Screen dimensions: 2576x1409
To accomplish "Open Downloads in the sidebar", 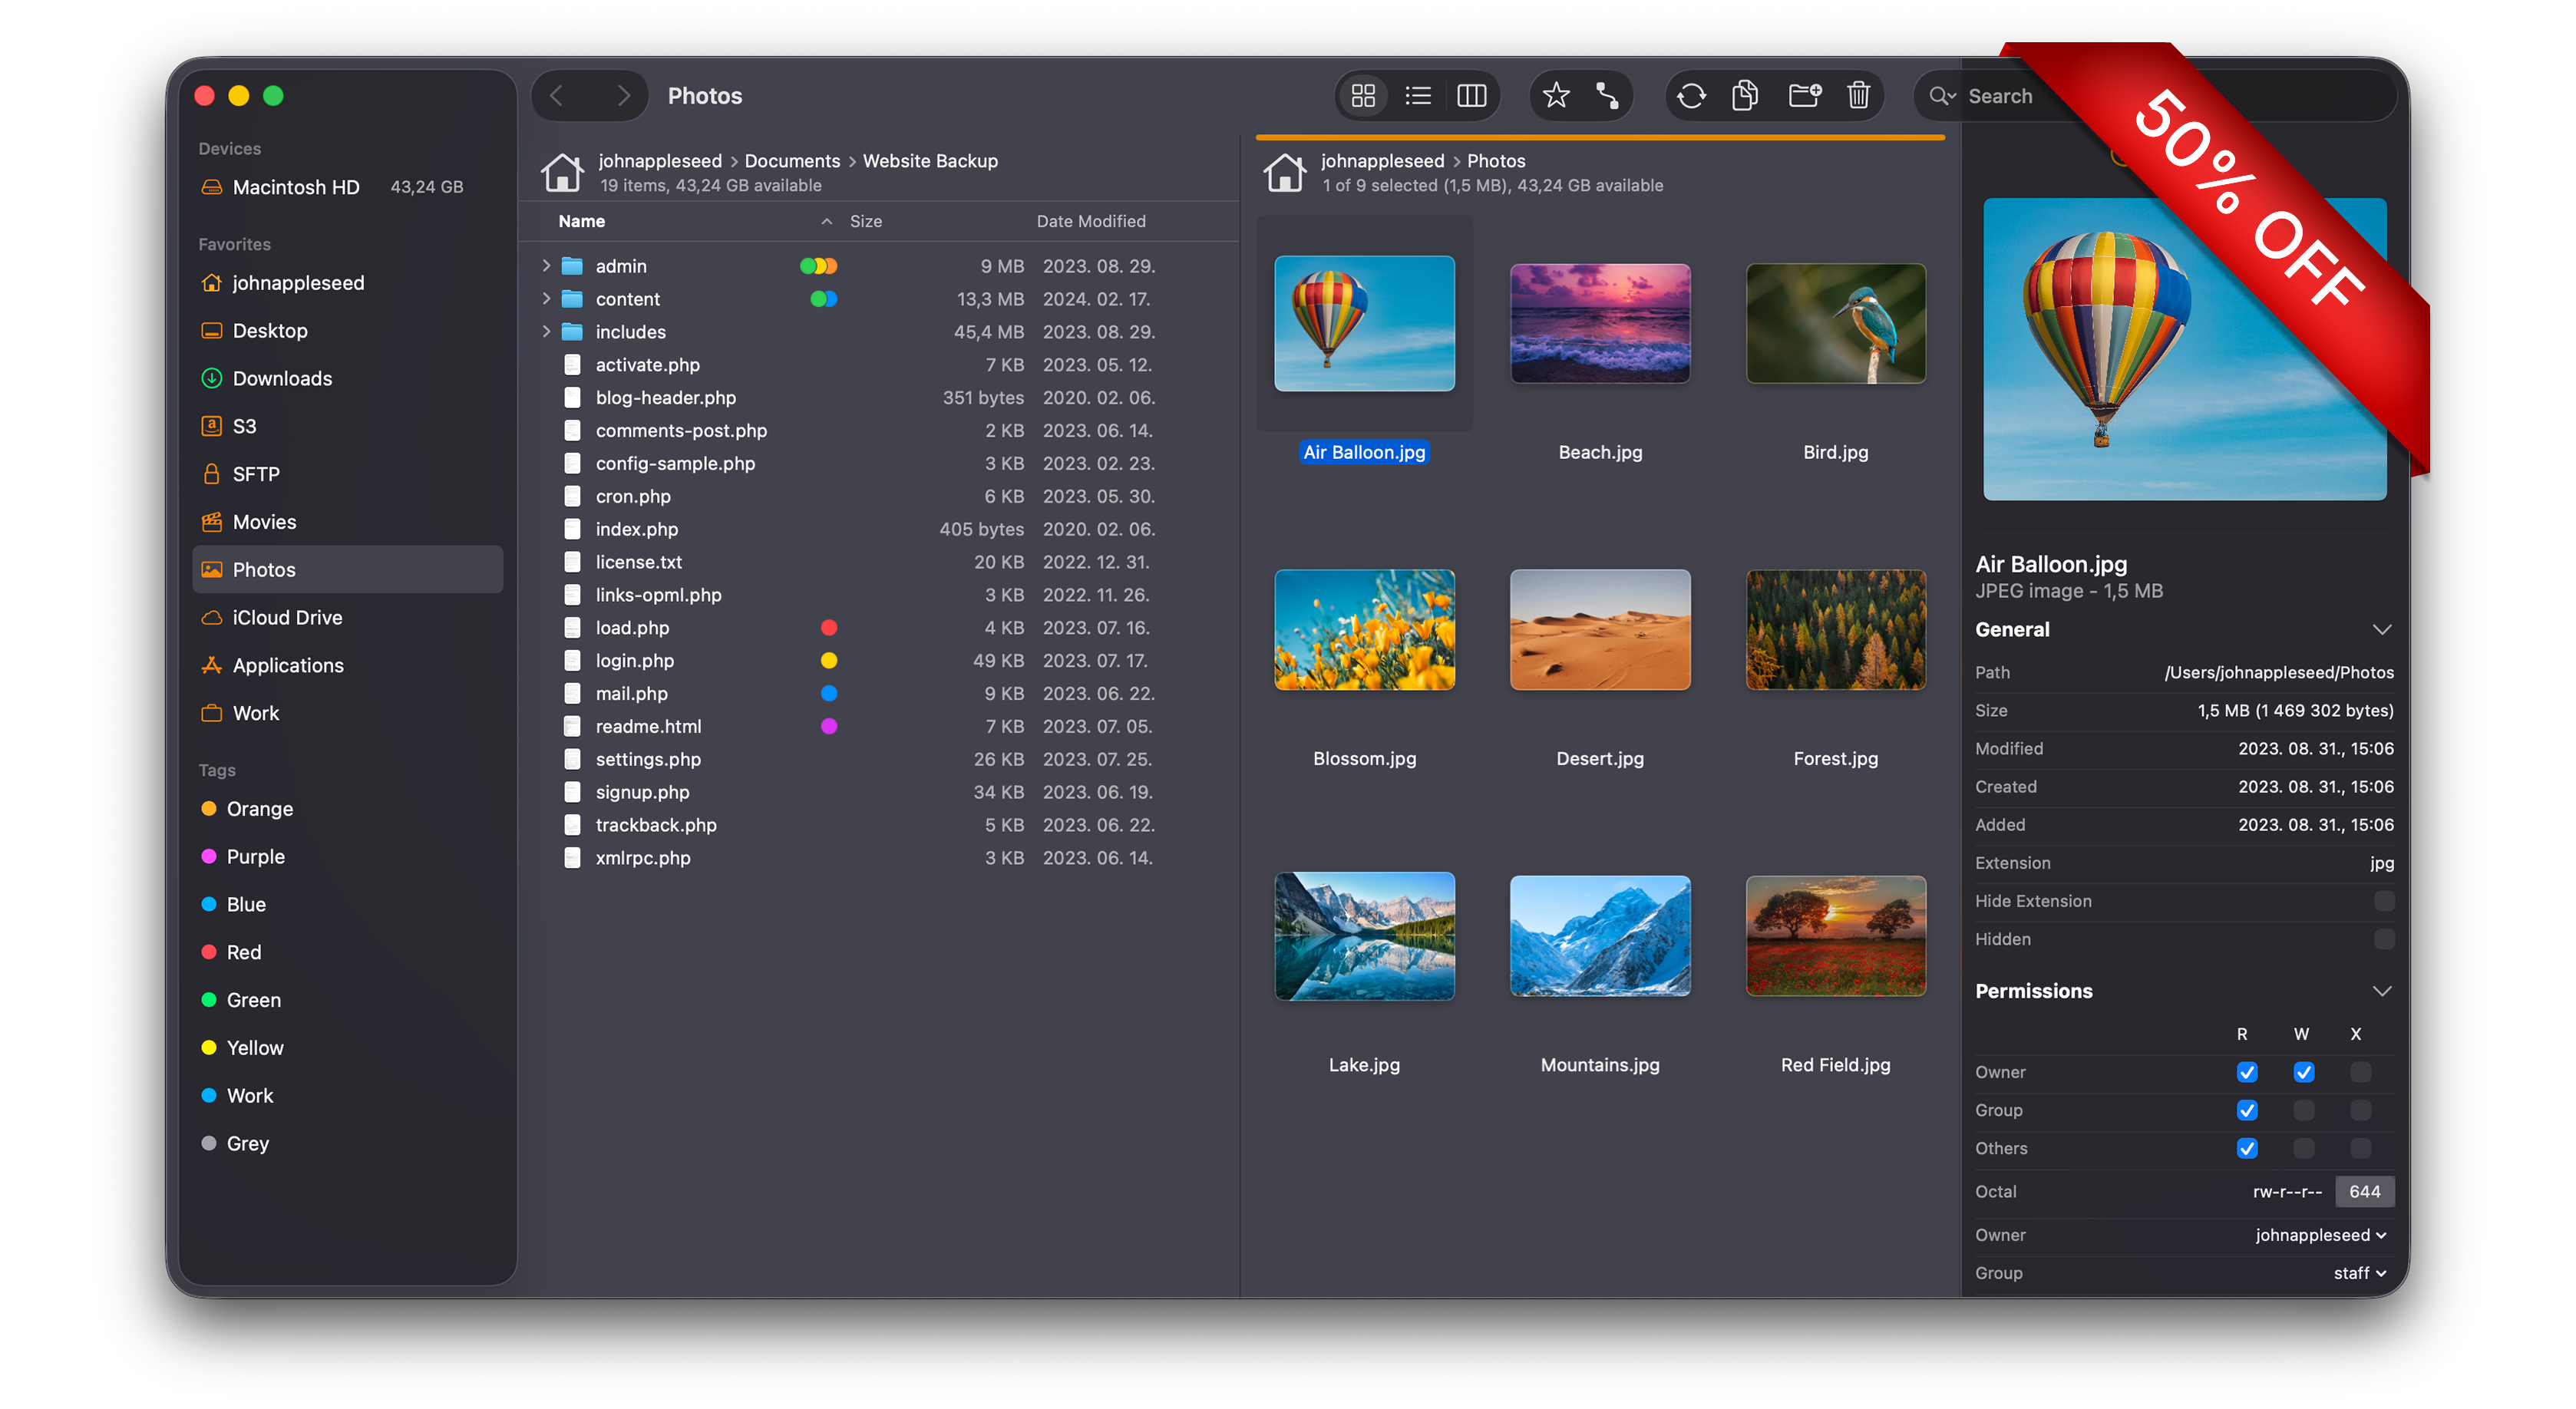I will (282, 378).
